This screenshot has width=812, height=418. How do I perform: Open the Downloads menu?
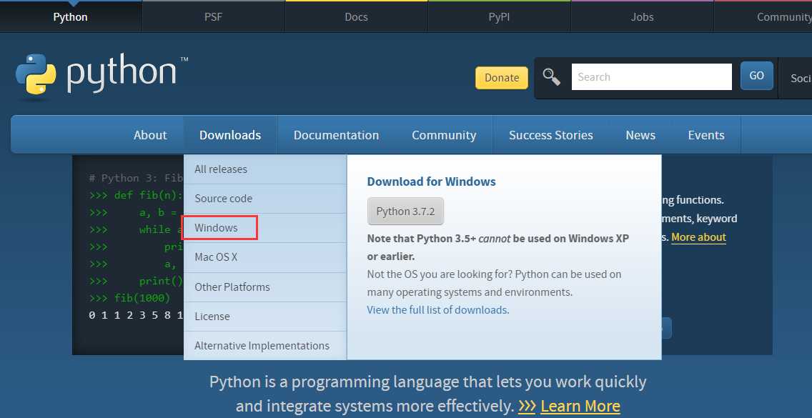[230, 134]
